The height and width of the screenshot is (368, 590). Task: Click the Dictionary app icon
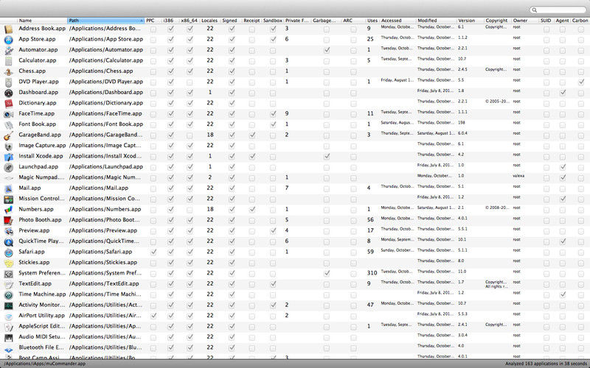click(x=8, y=104)
